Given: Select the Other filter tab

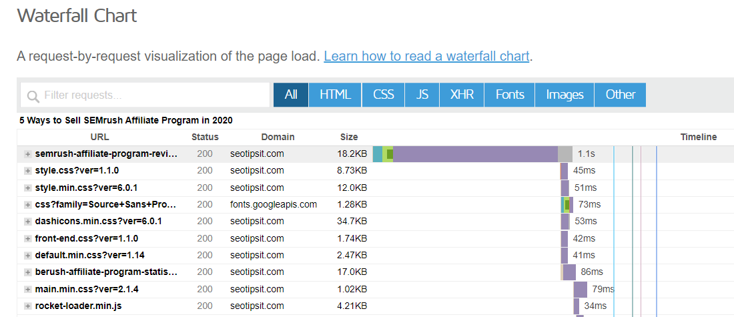Looking at the screenshot, I should pyautogui.click(x=620, y=95).
